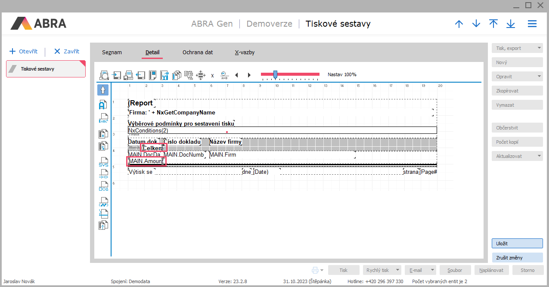Jump to last record arrow icon
Viewport: 549px width, 287px height.
tap(511, 24)
